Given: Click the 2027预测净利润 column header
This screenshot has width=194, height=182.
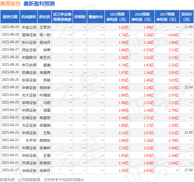Looking at the screenshot, I should pyautogui.click(x=167, y=17).
